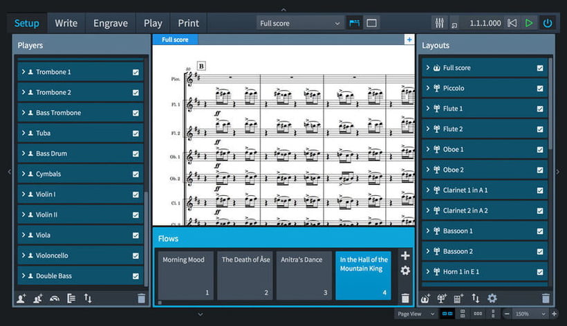Delete the selected layout
Image resolution: width=567 pixels, height=326 pixels.
point(546,298)
